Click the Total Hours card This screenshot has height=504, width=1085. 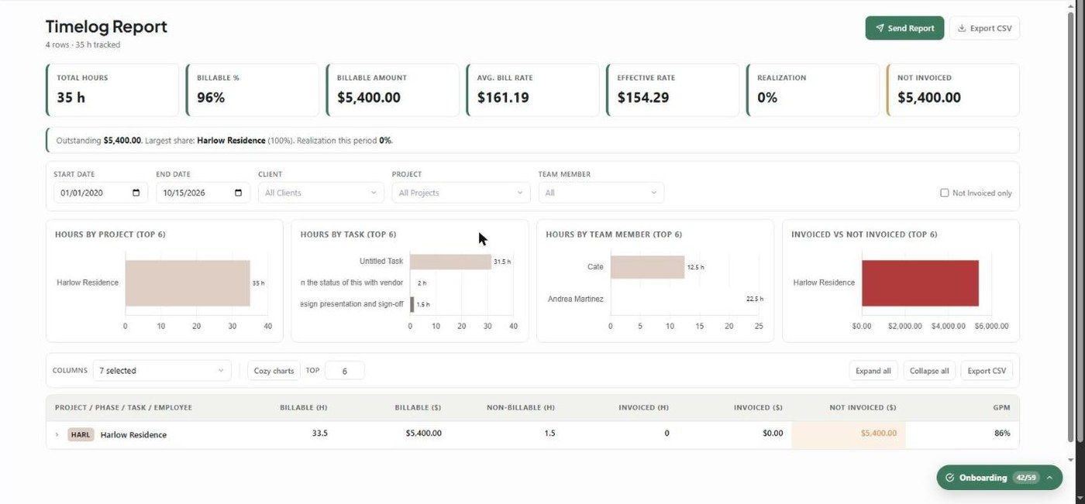pos(112,90)
